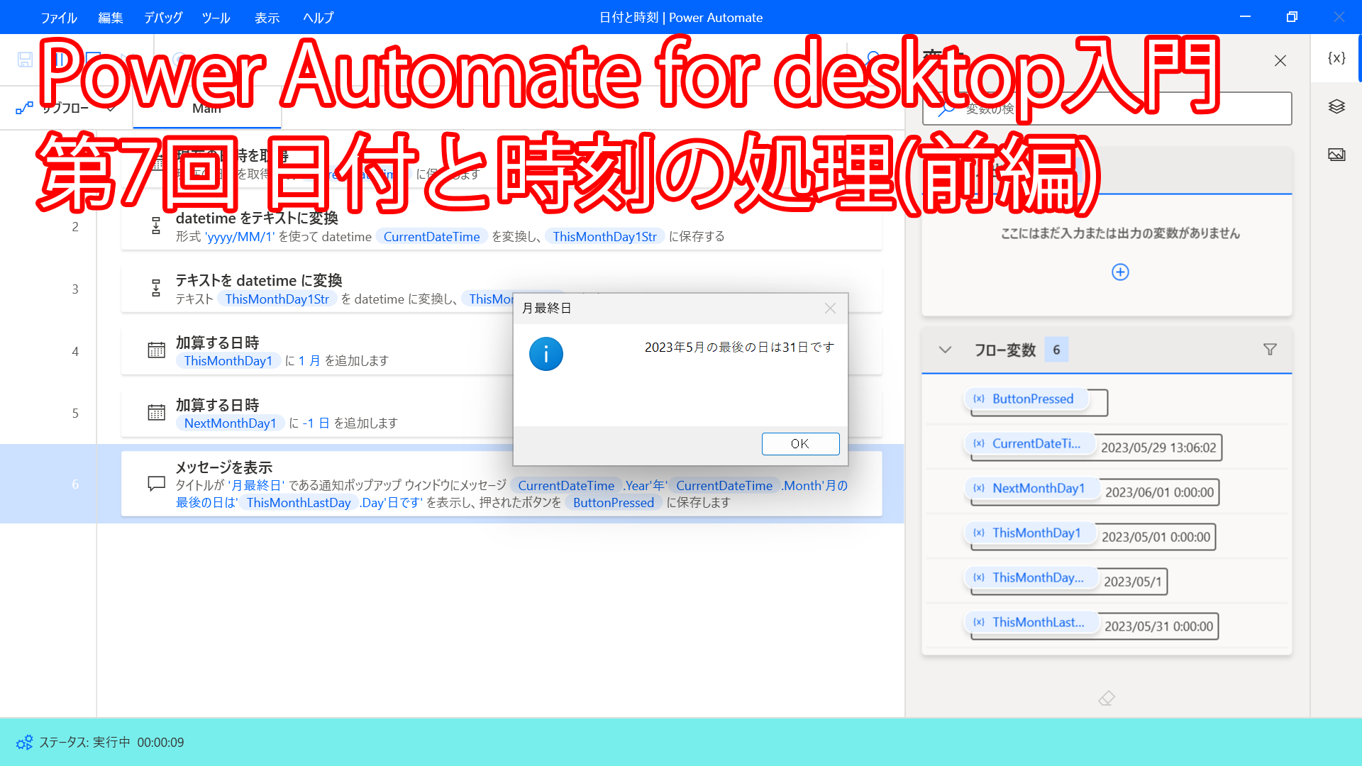Click the ThisMonthDay1Str token in step 3
Viewport: 1362px width, 766px height.
[x=277, y=299]
